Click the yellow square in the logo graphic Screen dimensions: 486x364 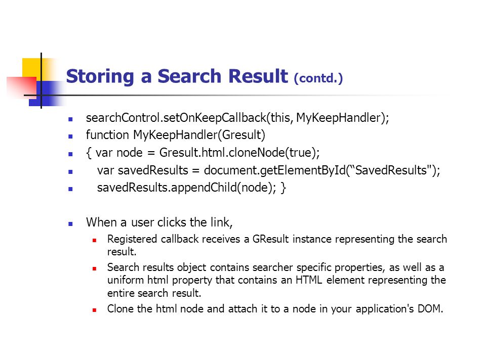point(31,68)
